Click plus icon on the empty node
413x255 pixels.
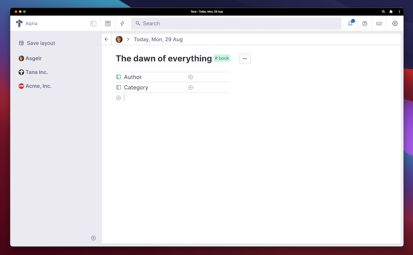click(119, 98)
